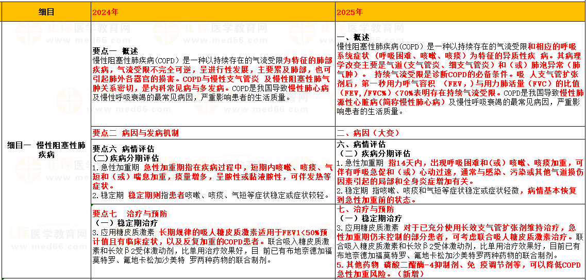The image size is (586, 280).
Task: Select the 要点二 病因与发病机制 cell
Action: click(x=136, y=133)
